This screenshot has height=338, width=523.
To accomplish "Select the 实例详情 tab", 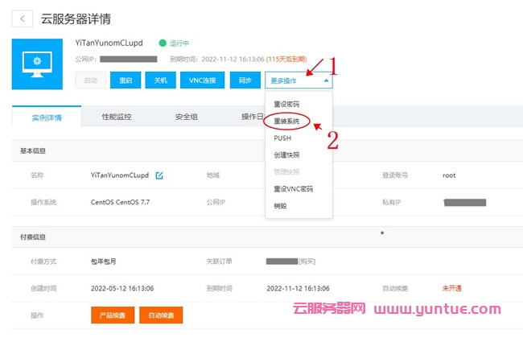I will coord(47,117).
